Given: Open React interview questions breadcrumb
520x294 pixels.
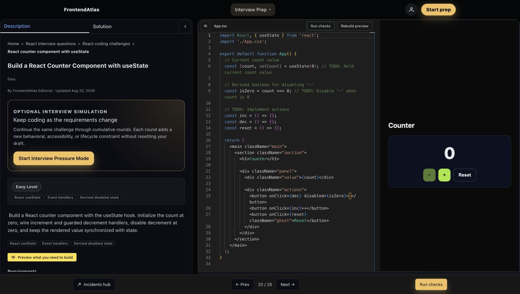Looking at the screenshot, I should 51,44.
